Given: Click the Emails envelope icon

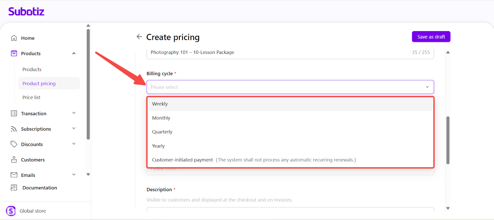Looking at the screenshot, I should (14, 175).
